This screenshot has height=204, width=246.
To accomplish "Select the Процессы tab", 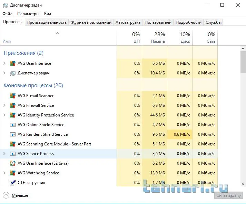I will (12, 22).
